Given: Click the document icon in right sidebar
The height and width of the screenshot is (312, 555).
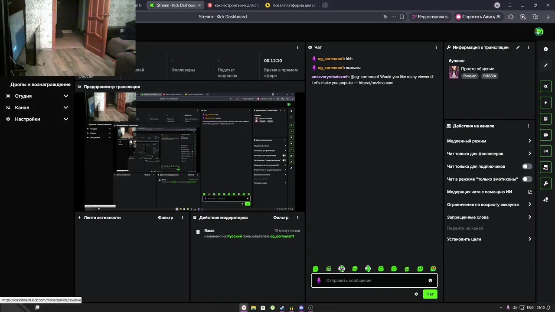Looking at the screenshot, I should 545,119.
